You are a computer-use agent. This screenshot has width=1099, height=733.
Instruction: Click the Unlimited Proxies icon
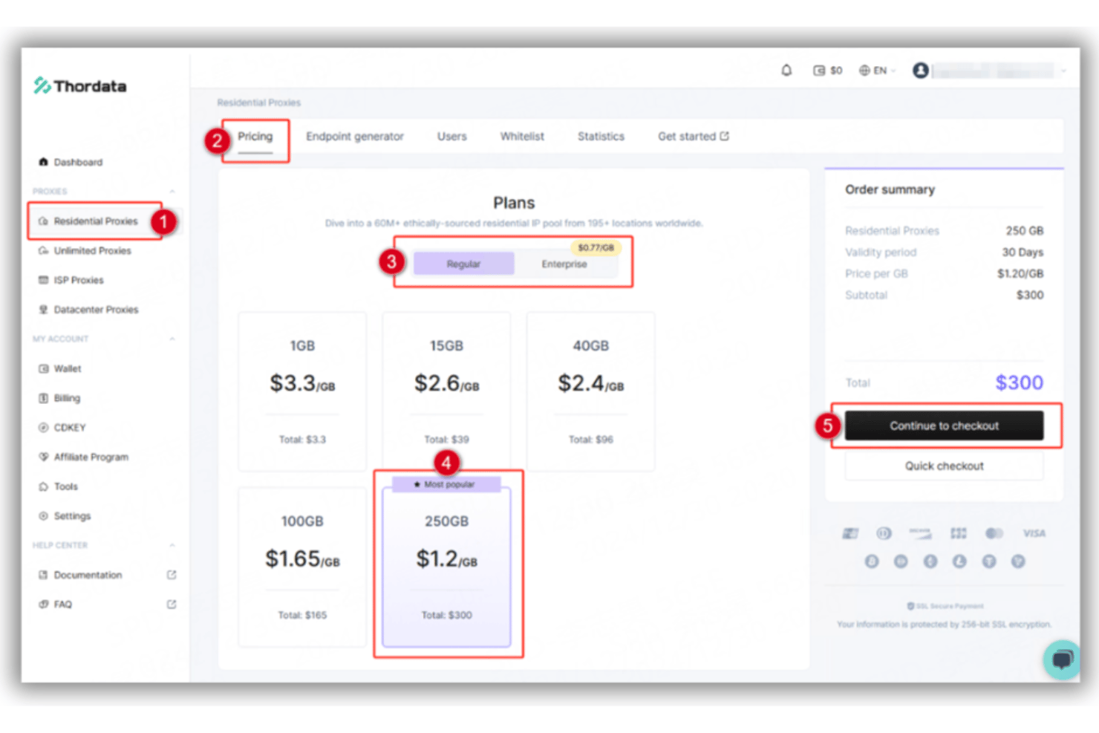tap(43, 251)
